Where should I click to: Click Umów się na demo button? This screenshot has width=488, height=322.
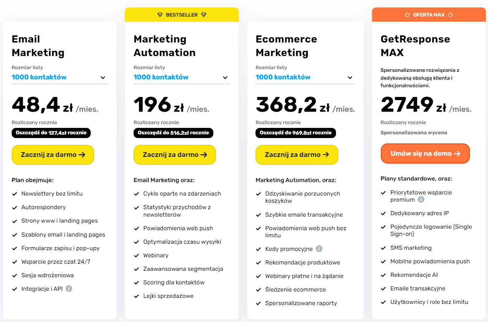point(425,153)
